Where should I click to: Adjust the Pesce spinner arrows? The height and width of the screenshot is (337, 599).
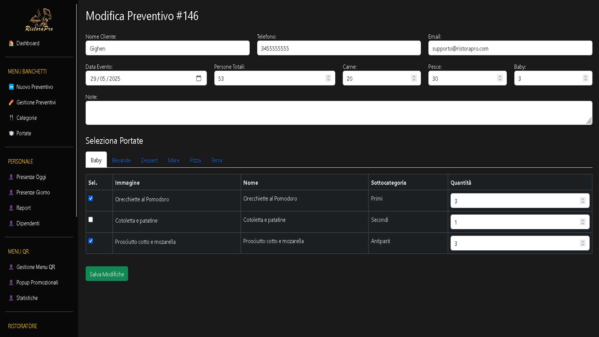pyautogui.click(x=500, y=78)
